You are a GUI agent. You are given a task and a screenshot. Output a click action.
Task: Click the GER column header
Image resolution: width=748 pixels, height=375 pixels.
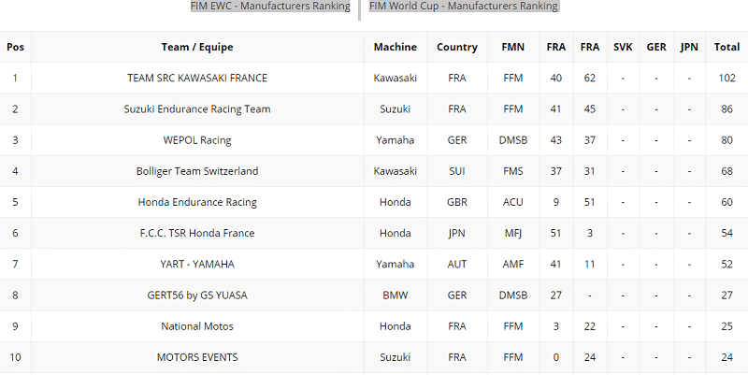point(656,47)
